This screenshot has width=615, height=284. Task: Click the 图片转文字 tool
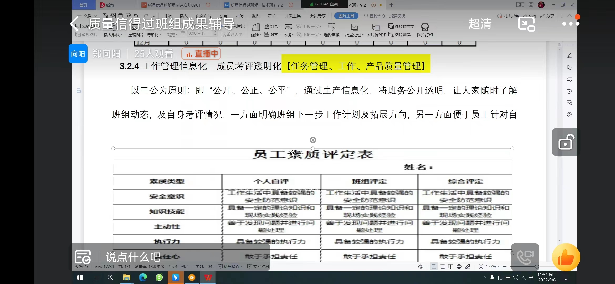(x=401, y=26)
